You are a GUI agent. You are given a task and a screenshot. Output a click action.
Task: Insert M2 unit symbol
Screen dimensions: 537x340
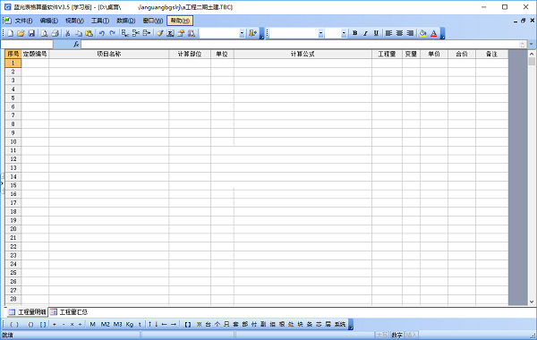point(105,324)
